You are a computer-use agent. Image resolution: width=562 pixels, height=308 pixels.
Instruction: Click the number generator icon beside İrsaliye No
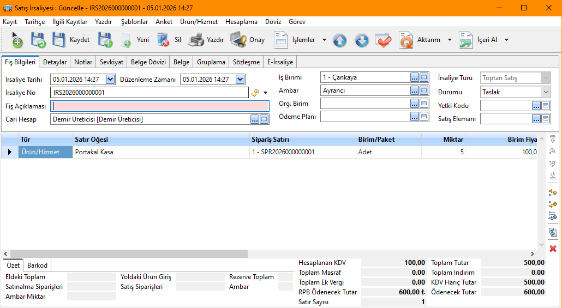coord(255,93)
